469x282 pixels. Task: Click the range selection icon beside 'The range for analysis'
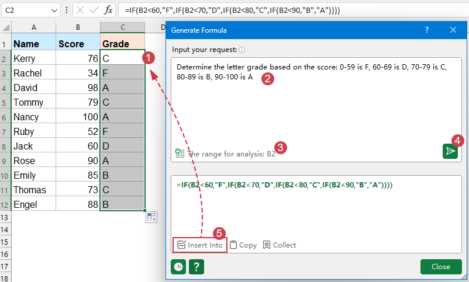[x=180, y=154]
